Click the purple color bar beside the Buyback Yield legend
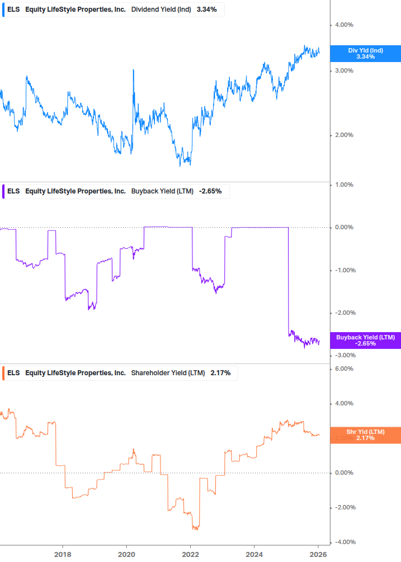This screenshot has height=562, width=401. [x=3, y=191]
